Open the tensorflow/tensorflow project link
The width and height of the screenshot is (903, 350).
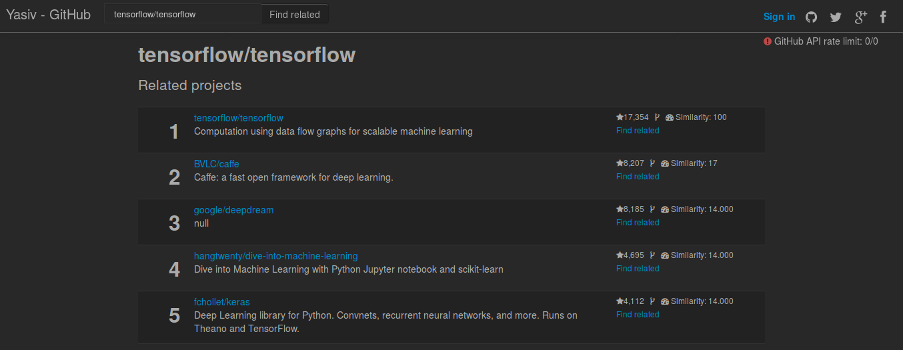(239, 118)
